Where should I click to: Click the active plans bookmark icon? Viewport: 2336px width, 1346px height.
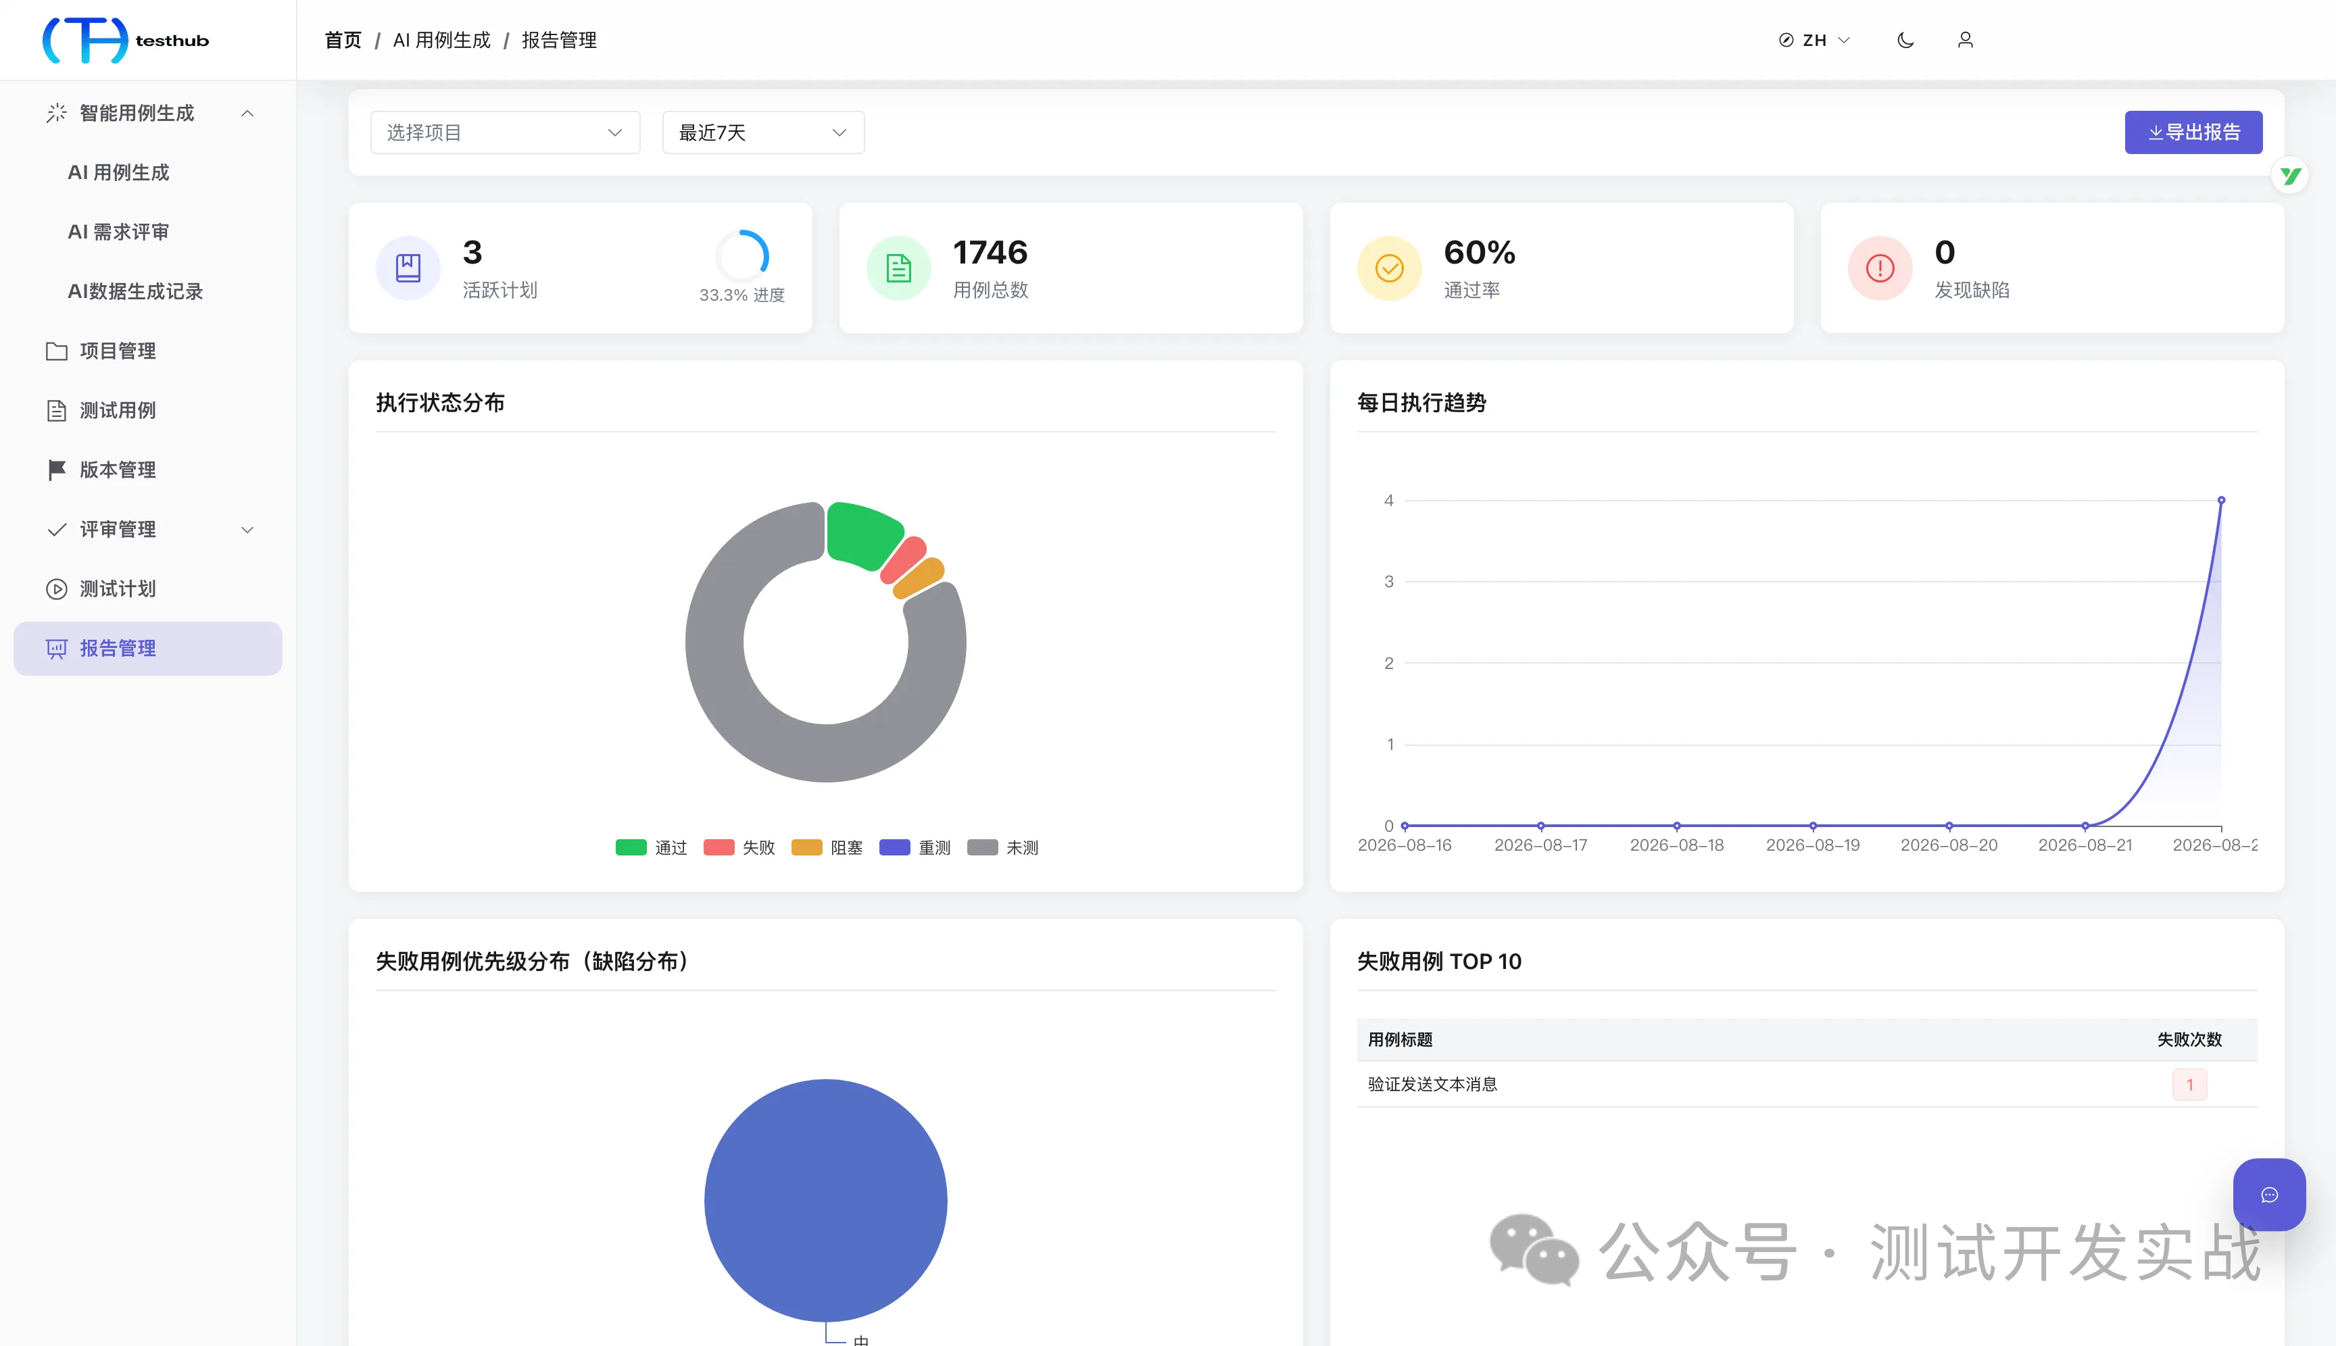coord(408,268)
